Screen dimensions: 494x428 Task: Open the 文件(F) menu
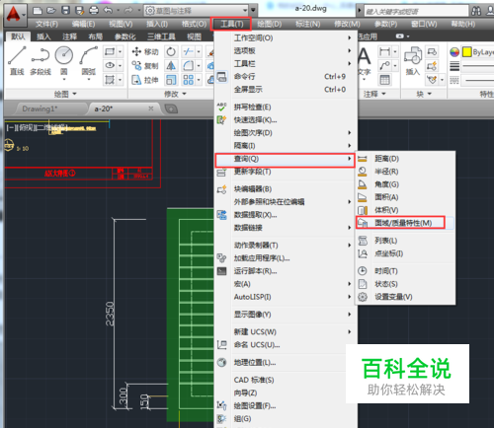46,24
